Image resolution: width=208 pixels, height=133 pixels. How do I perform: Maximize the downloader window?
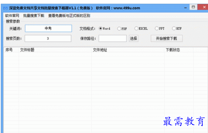[x=193, y=7]
